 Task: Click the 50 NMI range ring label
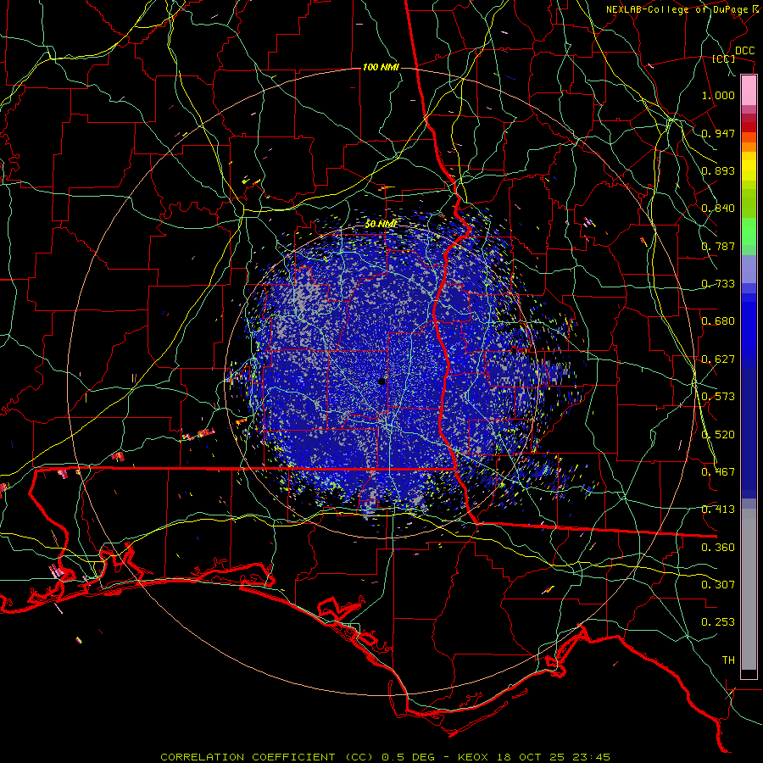(x=381, y=224)
